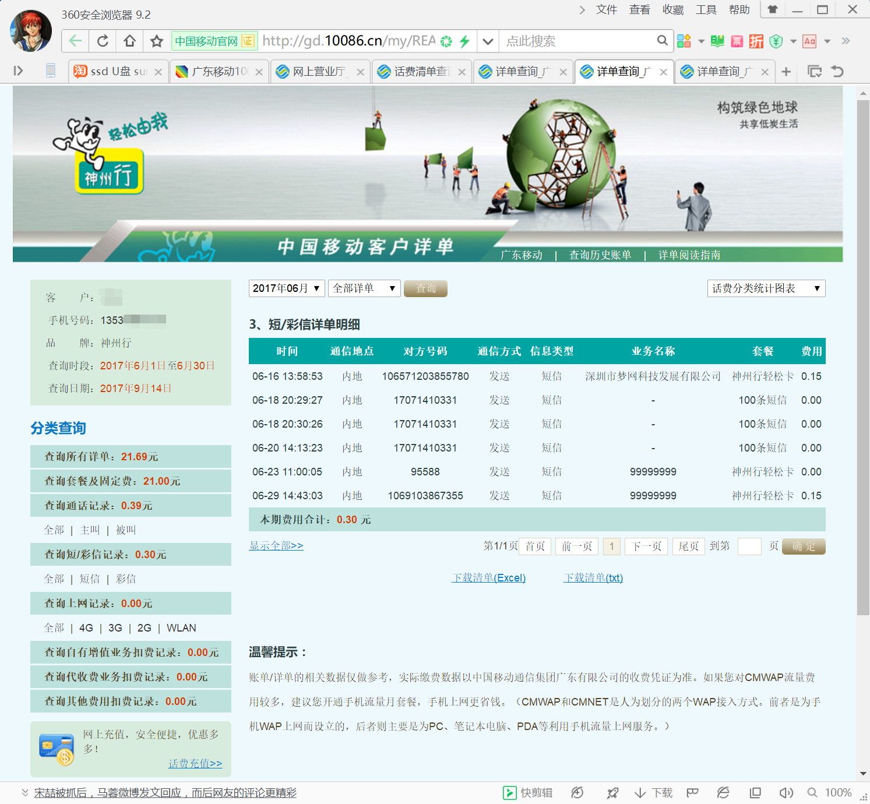Click the pink ticket extension icon

(737, 41)
